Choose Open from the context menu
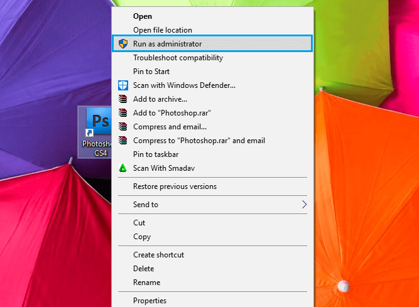The image size is (419, 307). (x=212, y=16)
